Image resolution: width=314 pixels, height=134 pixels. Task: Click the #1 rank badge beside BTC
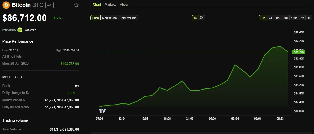[x=50, y=5]
